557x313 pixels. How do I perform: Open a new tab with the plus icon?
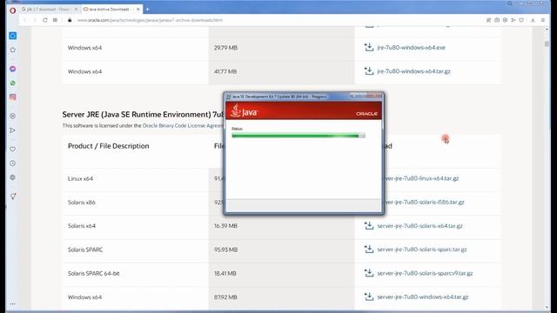(x=147, y=10)
